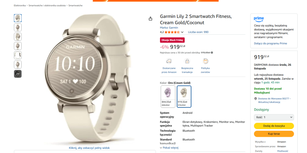Click the Polityka zwrotów returns icon
Screen dimensions: 307x153
click(x=205, y=61)
